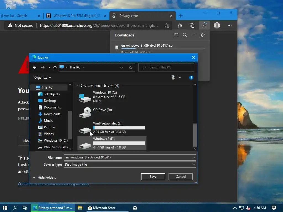Open taskbar search icon

pos(15,208)
